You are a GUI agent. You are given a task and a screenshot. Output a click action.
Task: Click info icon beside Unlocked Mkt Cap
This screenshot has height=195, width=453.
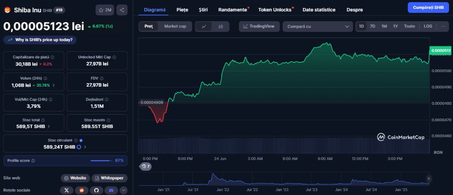[x=115, y=57]
